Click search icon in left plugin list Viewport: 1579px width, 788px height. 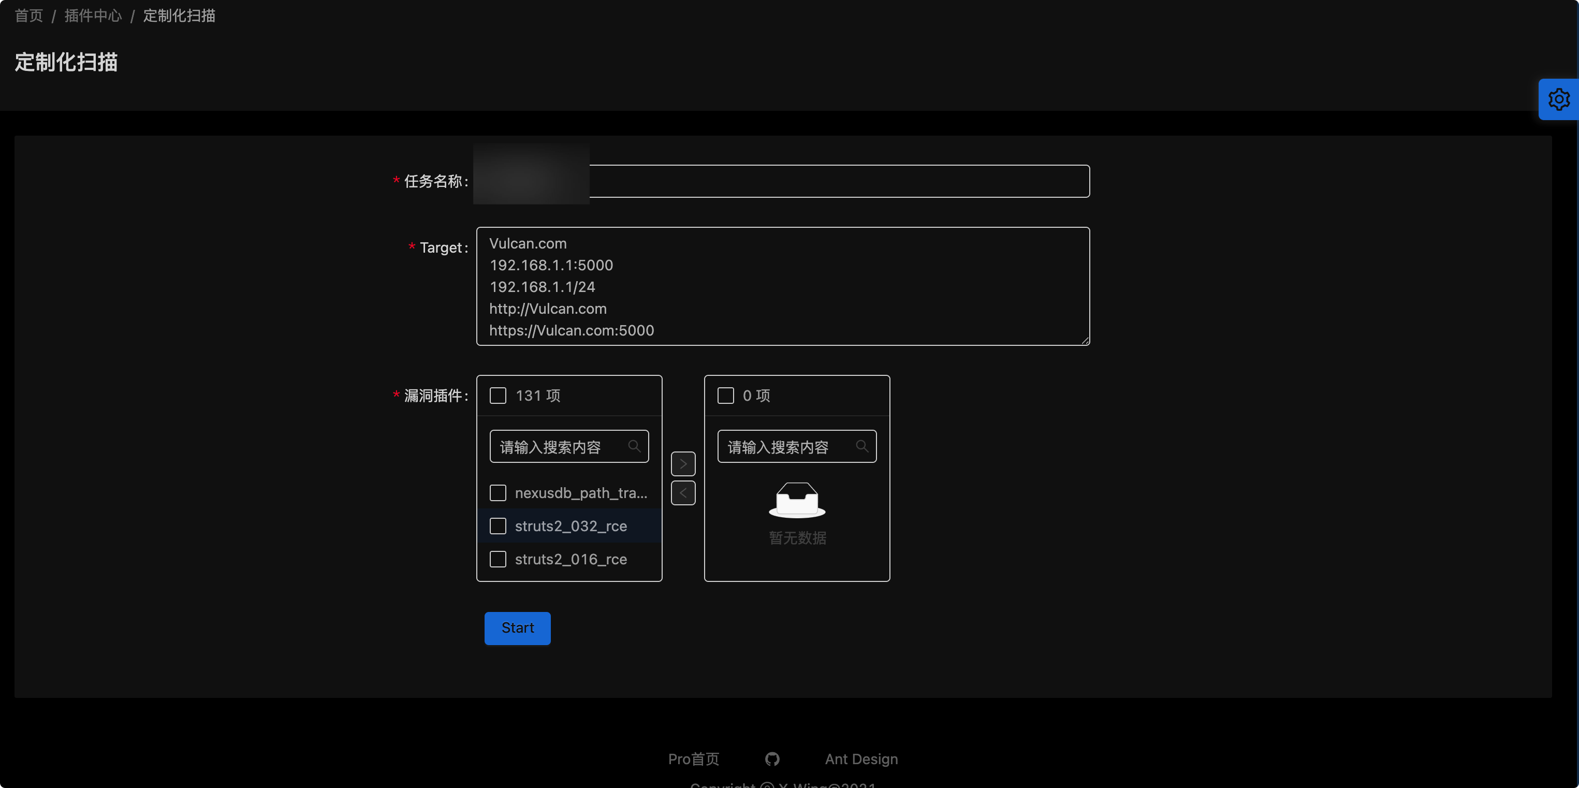[634, 446]
